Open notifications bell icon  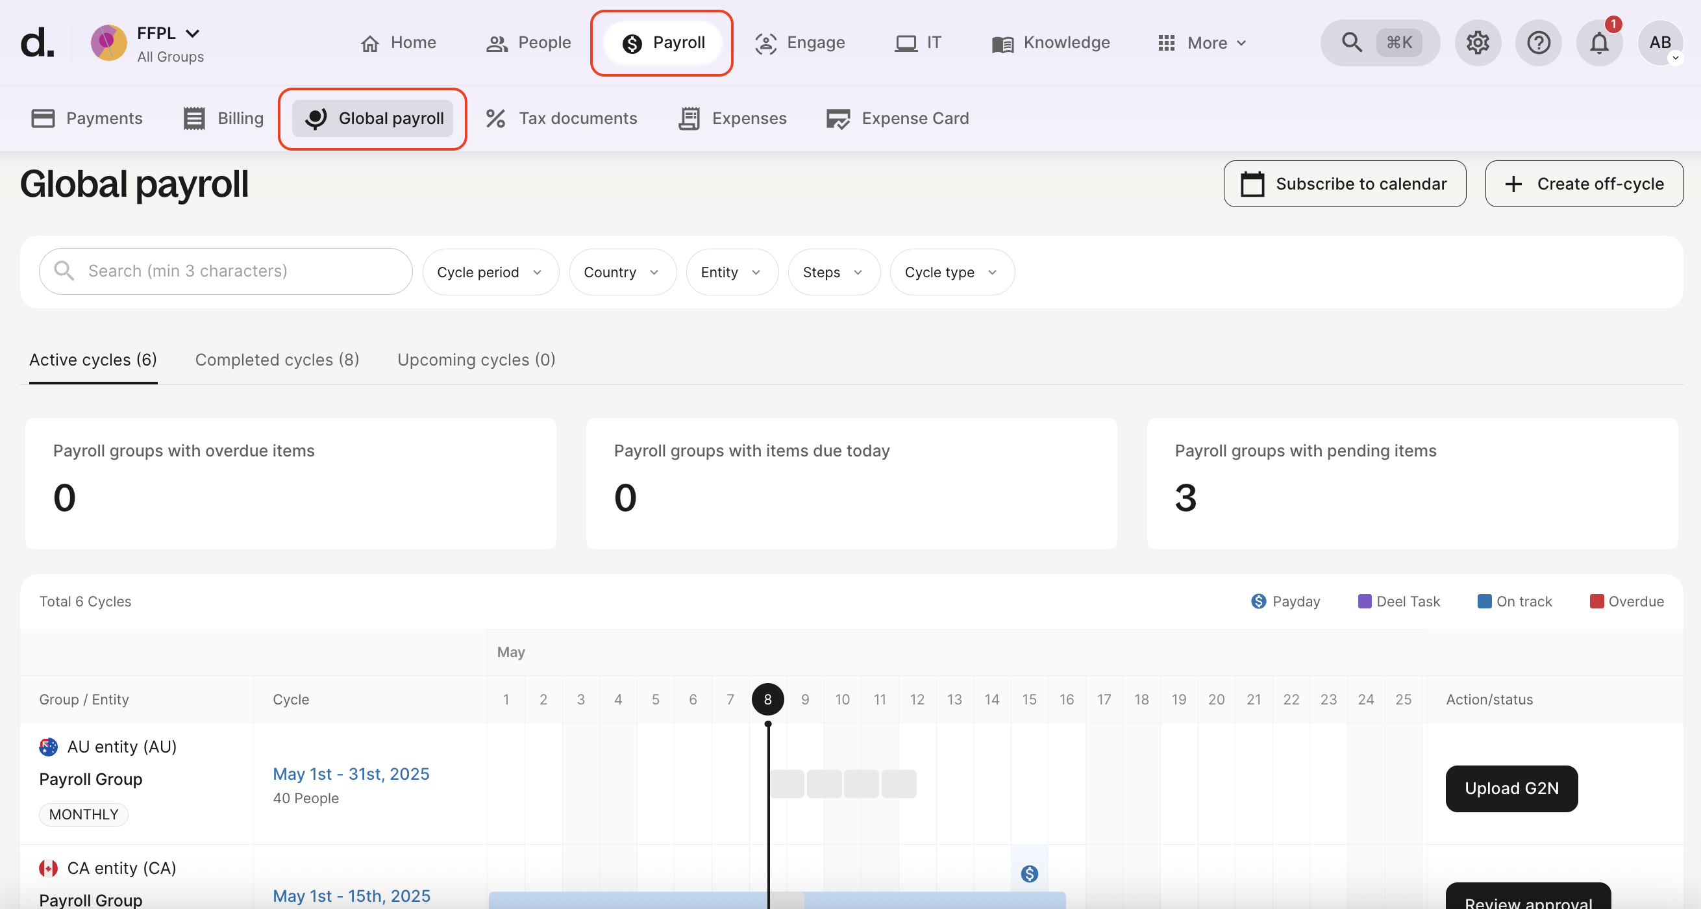[x=1599, y=43]
